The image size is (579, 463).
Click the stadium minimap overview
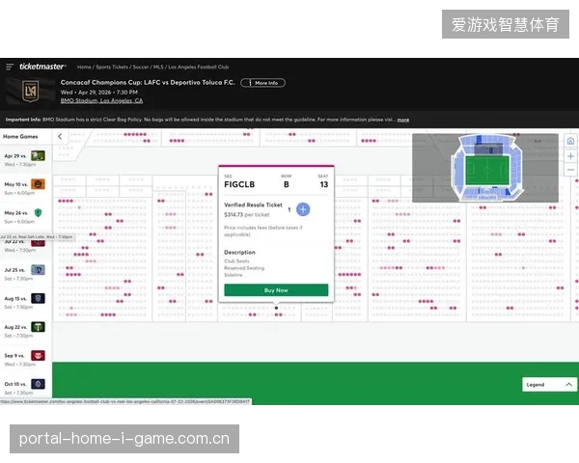(x=485, y=168)
